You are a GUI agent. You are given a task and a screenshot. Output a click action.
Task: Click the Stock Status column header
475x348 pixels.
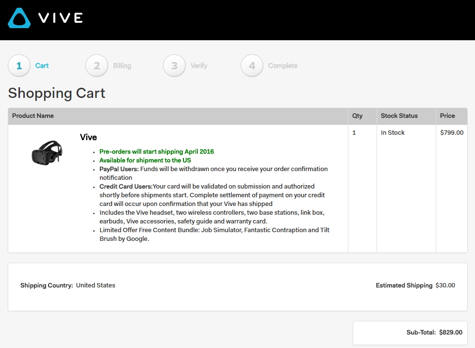pos(399,116)
